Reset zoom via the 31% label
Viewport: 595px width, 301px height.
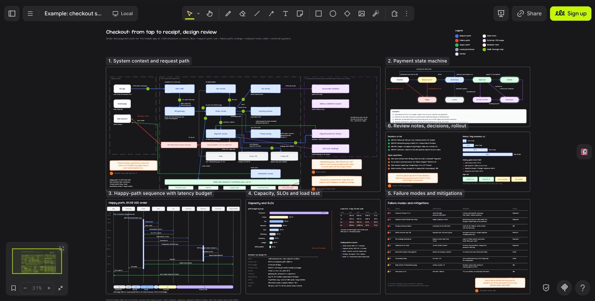pos(37,288)
